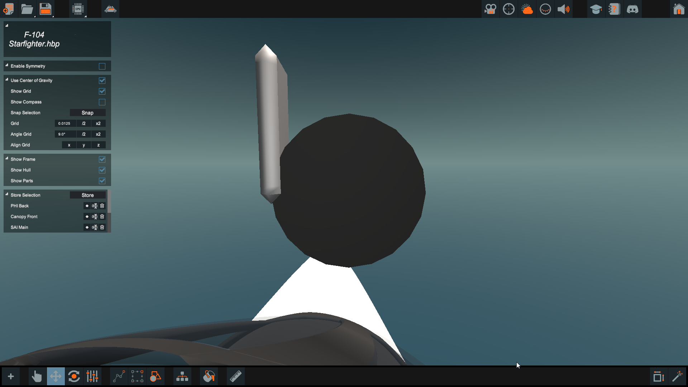Click the Grid value field 0.0125
The height and width of the screenshot is (387, 688).
pyautogui.click(x=65, y=124)
